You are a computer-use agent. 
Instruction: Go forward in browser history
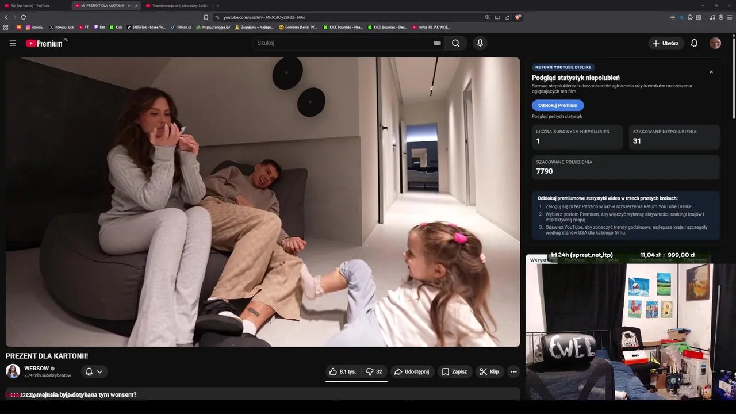click(x=14, y=17)
